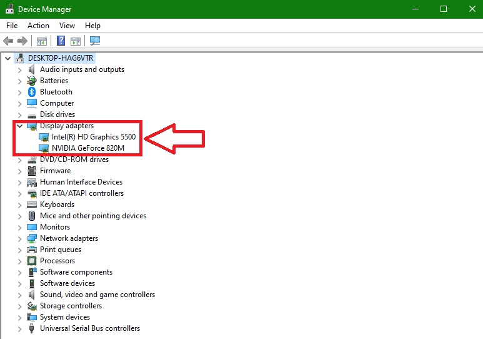This screenshot has width=483, height=339.
Task: Click the Computer category monitor icon
Action: (x=32, y=103)
